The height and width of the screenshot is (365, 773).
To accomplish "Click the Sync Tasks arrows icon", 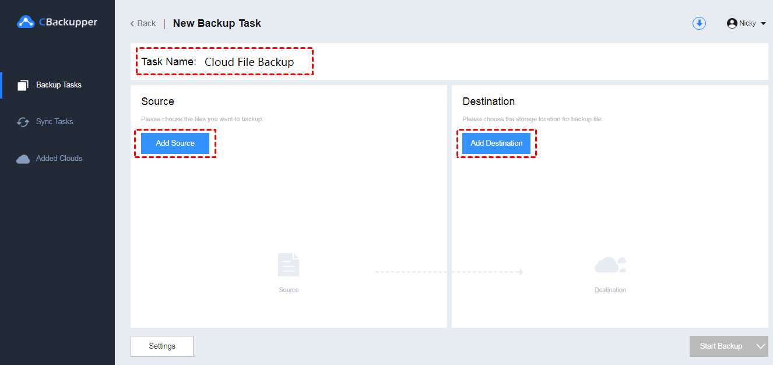I will pyautogui.click(x=23, y=122).
